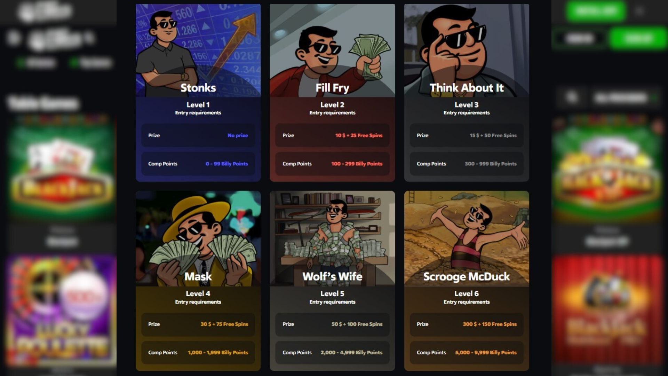This screenshot has width=668, height=376.
Task: Open the Stonks level 1 card image
Action: (x=198, y=50)
